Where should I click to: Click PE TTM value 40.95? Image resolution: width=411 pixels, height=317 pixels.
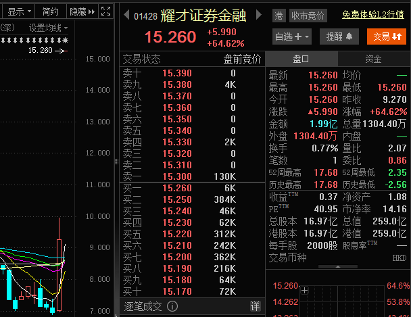click(326, 209)
